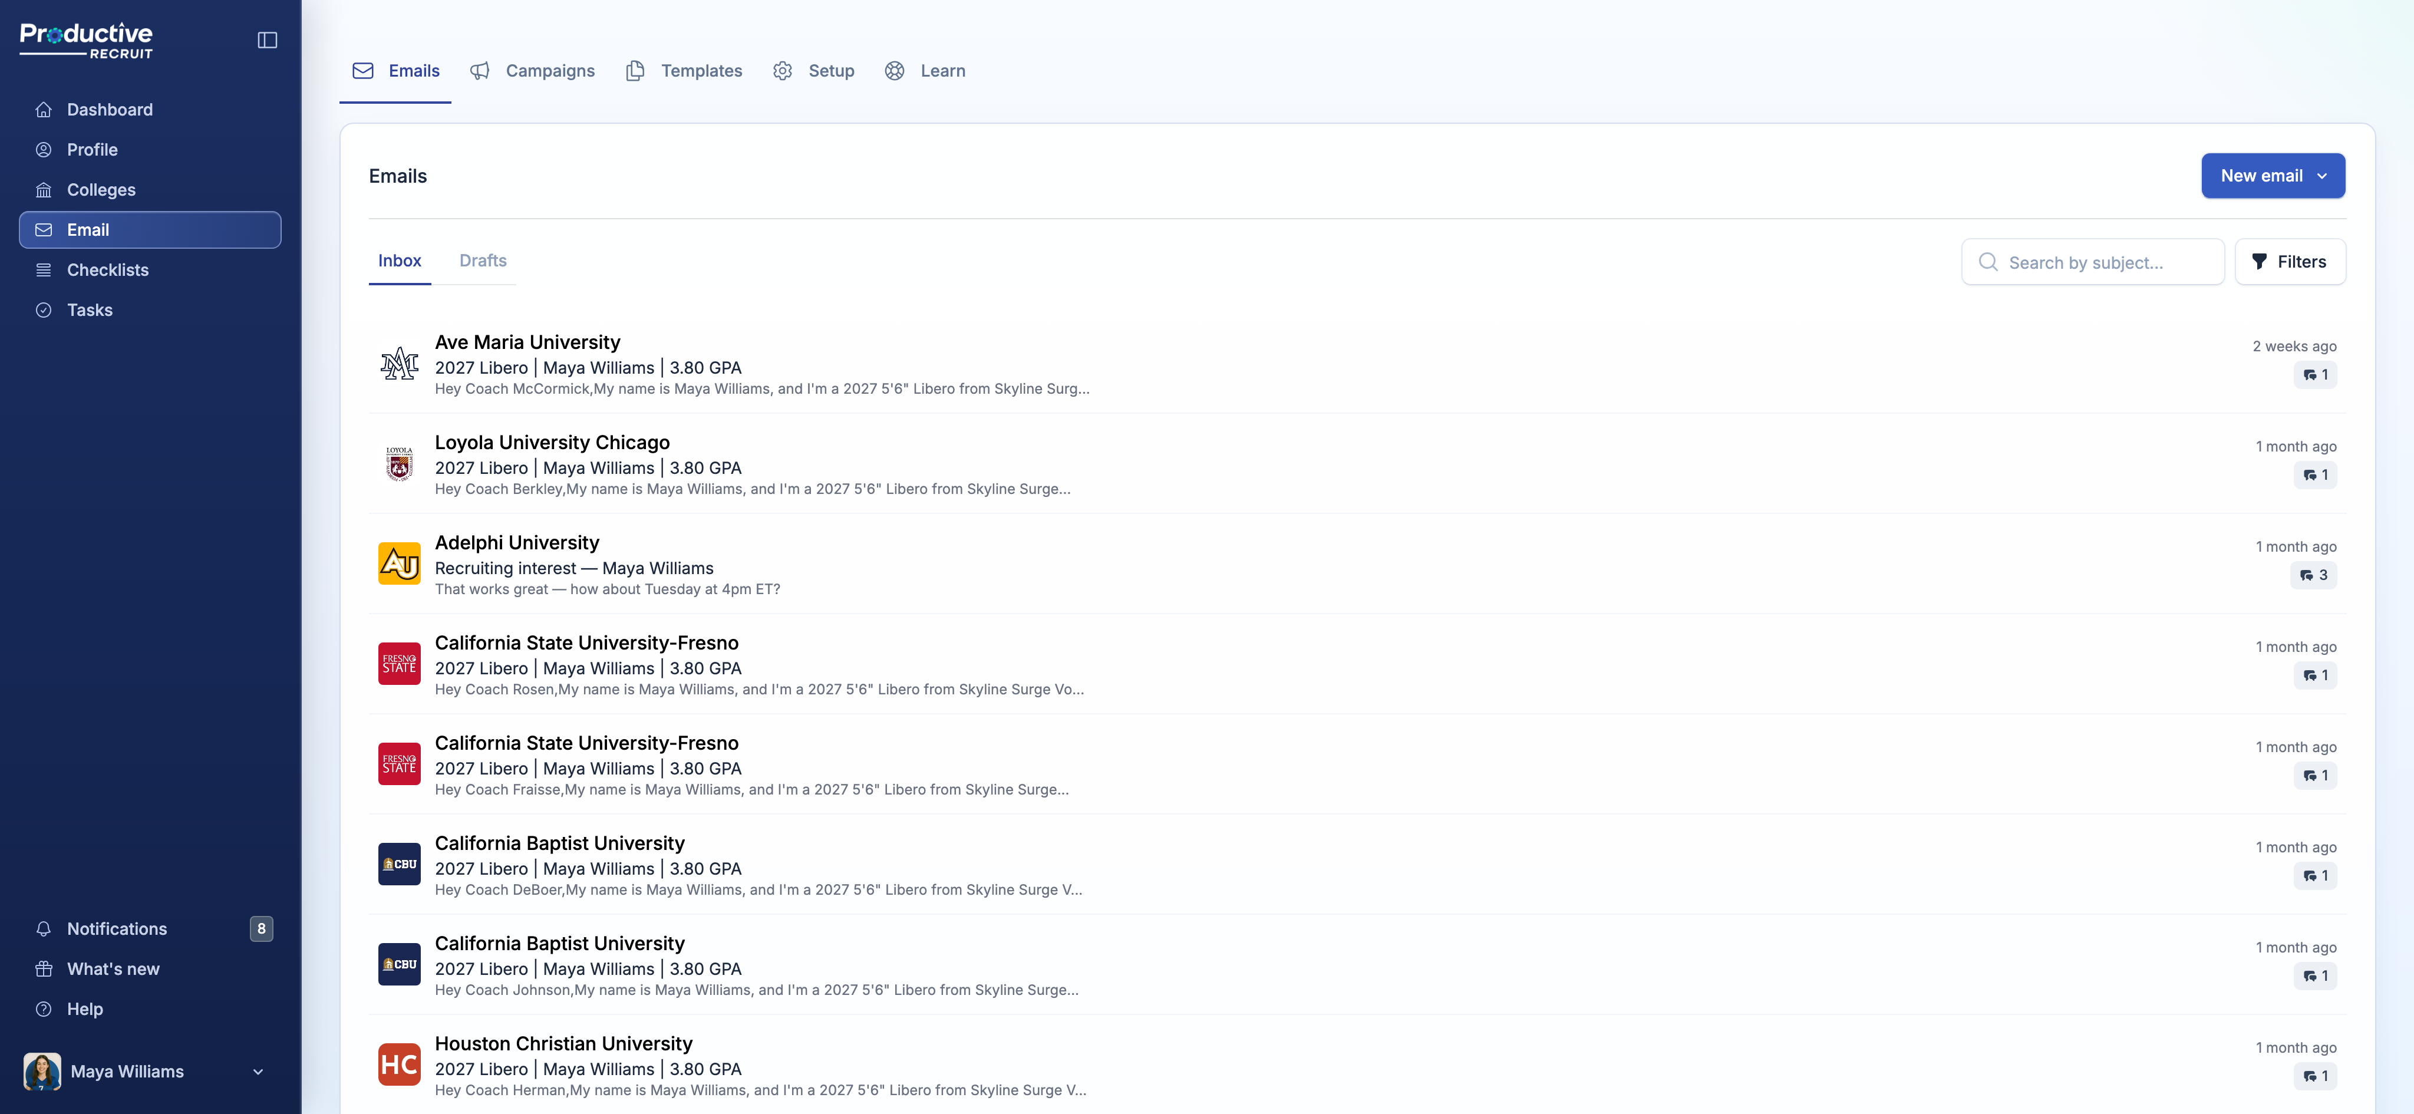Open the Tasks checkmark icon
The image size is (2414, 1114).
(x=43, y=310)
